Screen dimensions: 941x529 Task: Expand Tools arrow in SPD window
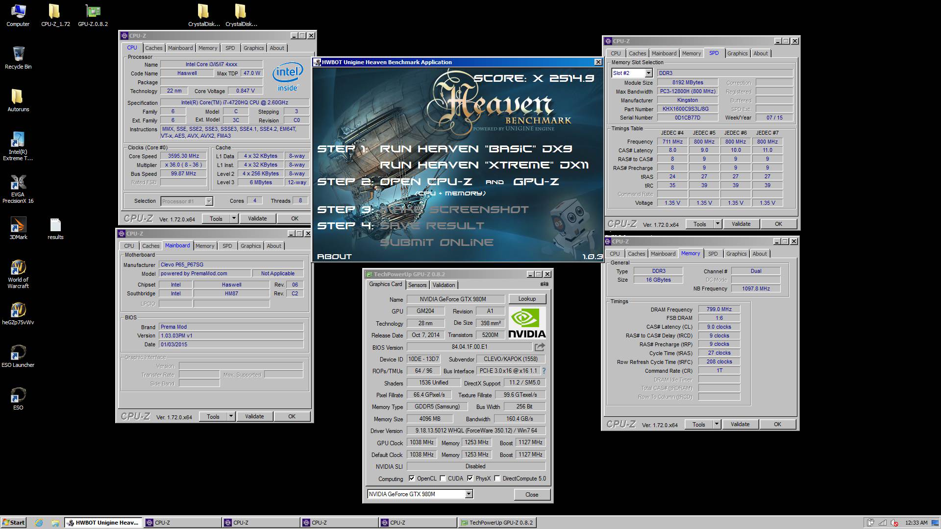point(718,224)
